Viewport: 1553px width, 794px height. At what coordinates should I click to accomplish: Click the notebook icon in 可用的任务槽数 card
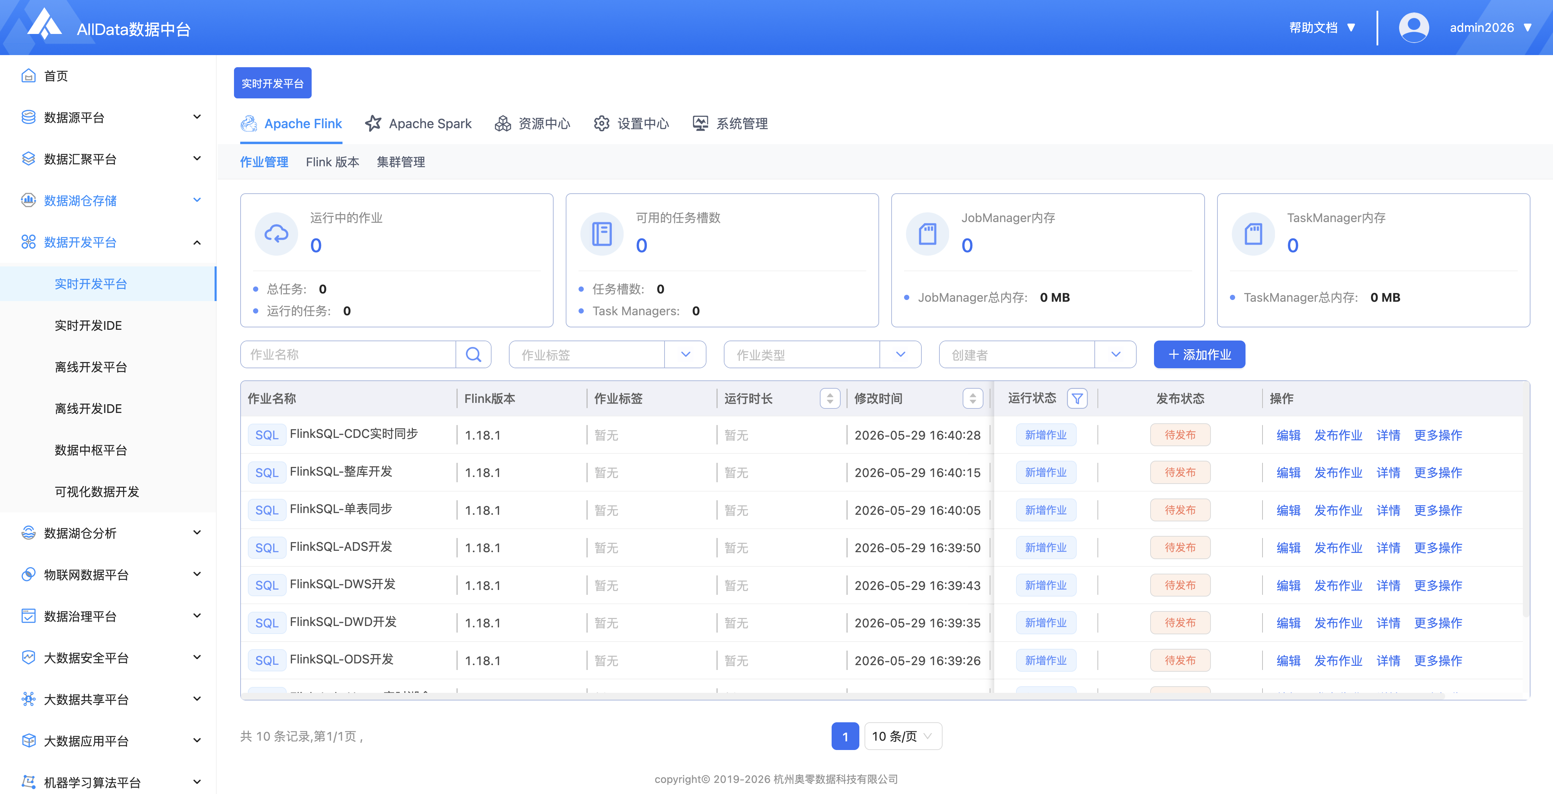(x=602, y=234)
